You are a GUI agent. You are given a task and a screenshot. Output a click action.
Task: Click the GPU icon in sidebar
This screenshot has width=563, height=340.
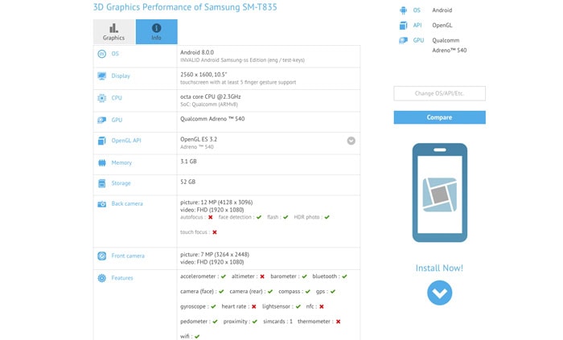pos(403,40)
